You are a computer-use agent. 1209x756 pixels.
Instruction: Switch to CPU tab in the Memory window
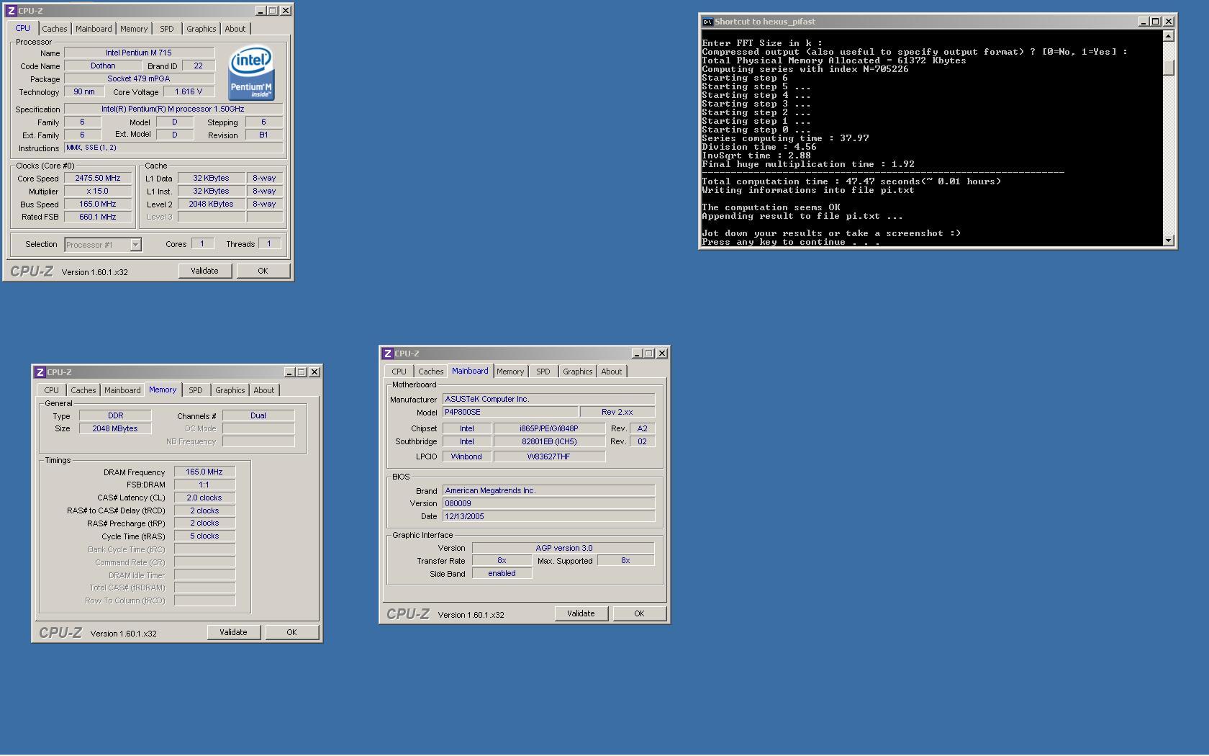(x=51, y=390)
